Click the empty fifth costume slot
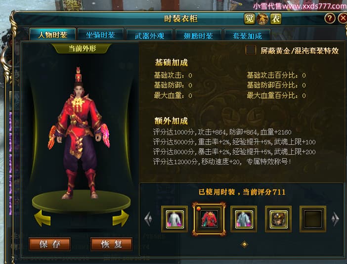 pos(313,219)
